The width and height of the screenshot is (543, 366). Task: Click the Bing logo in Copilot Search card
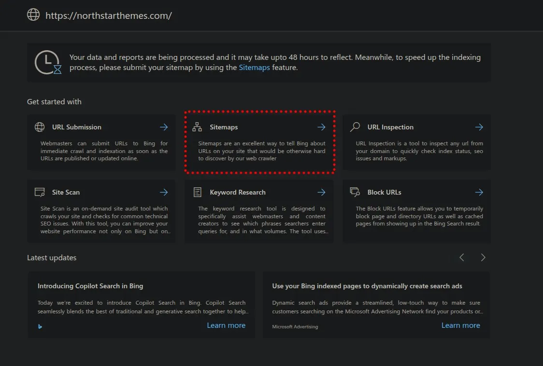tap(40, 326)
